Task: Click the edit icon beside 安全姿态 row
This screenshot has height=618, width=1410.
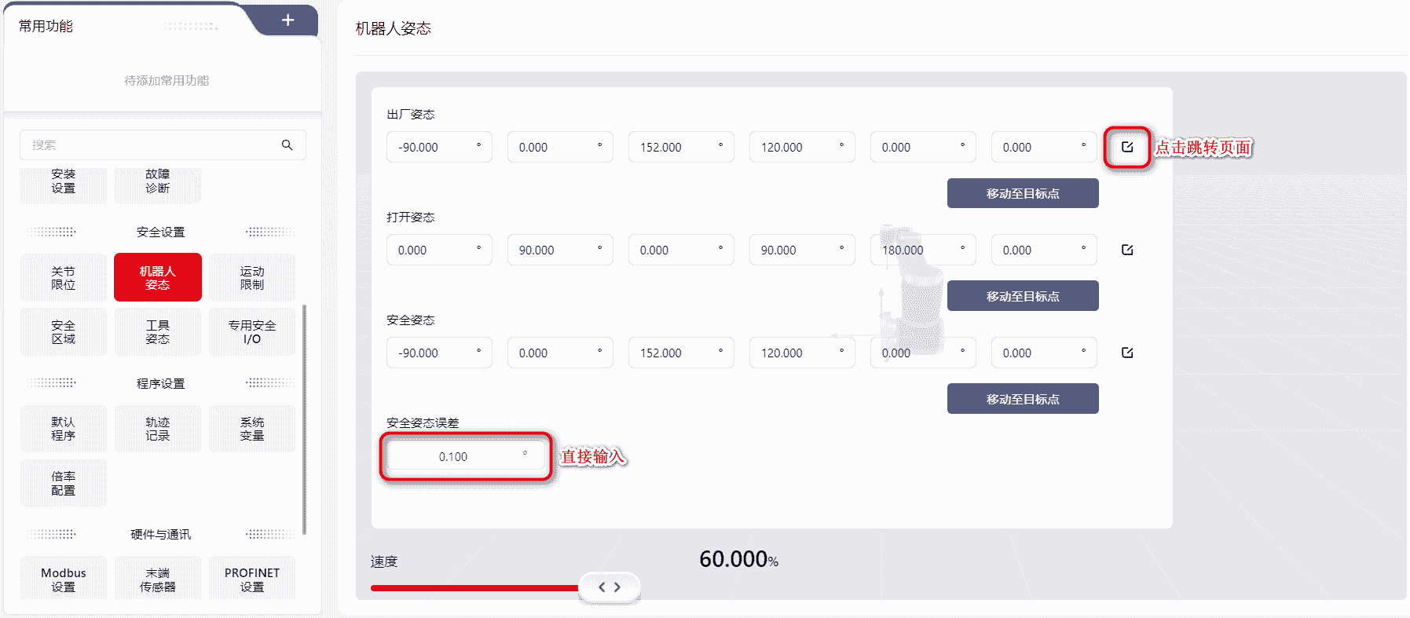Action: pos(1127,353)
